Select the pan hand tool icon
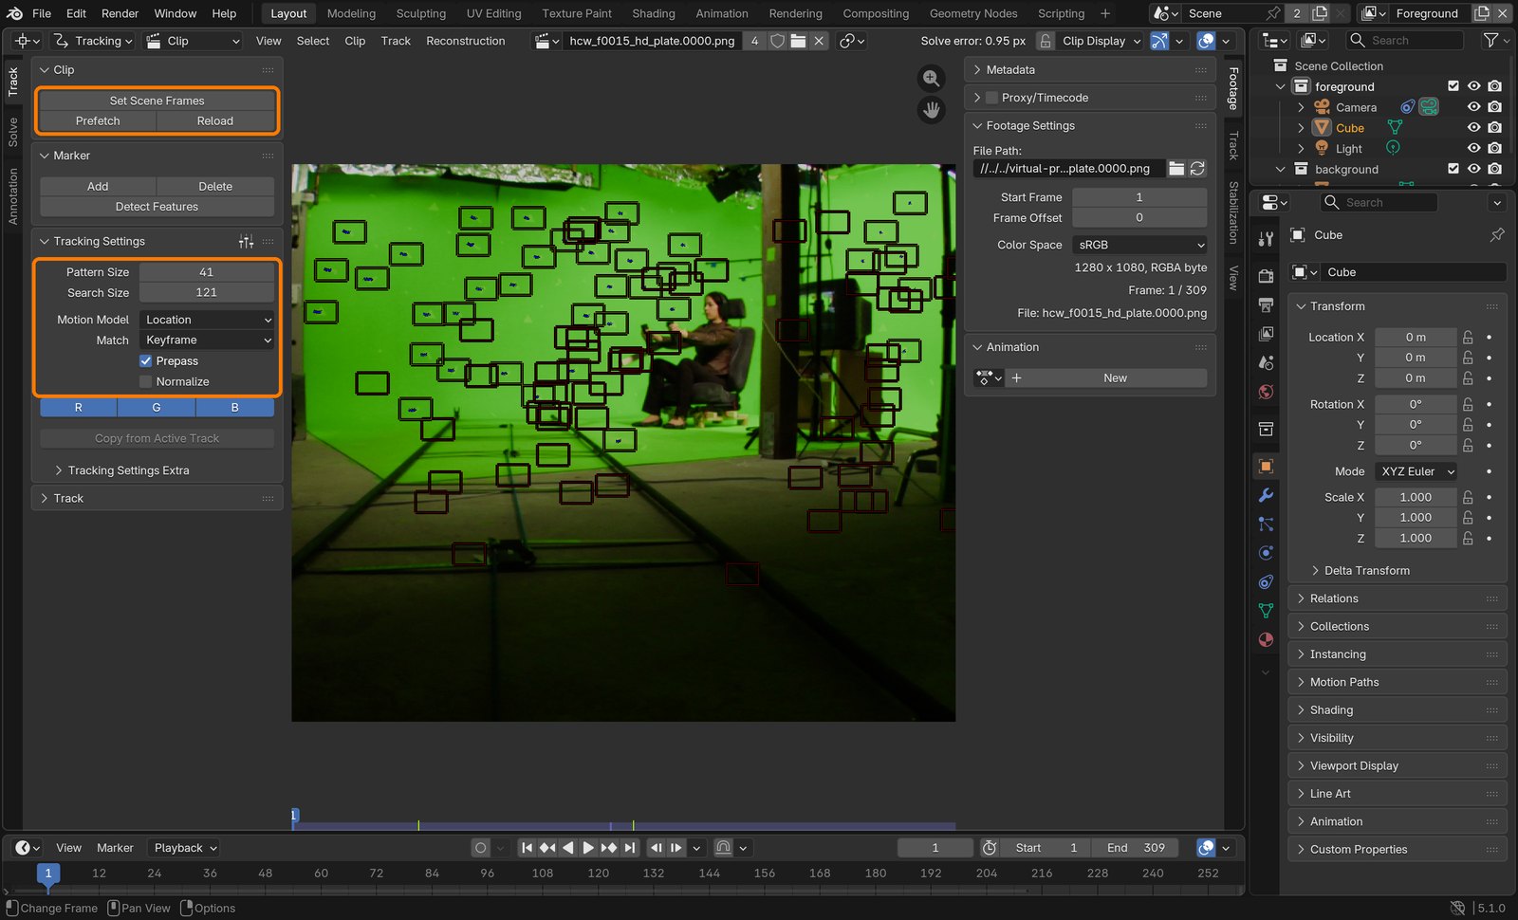Viewport: 1518px width, 920px height. click(x=932, y=110)
